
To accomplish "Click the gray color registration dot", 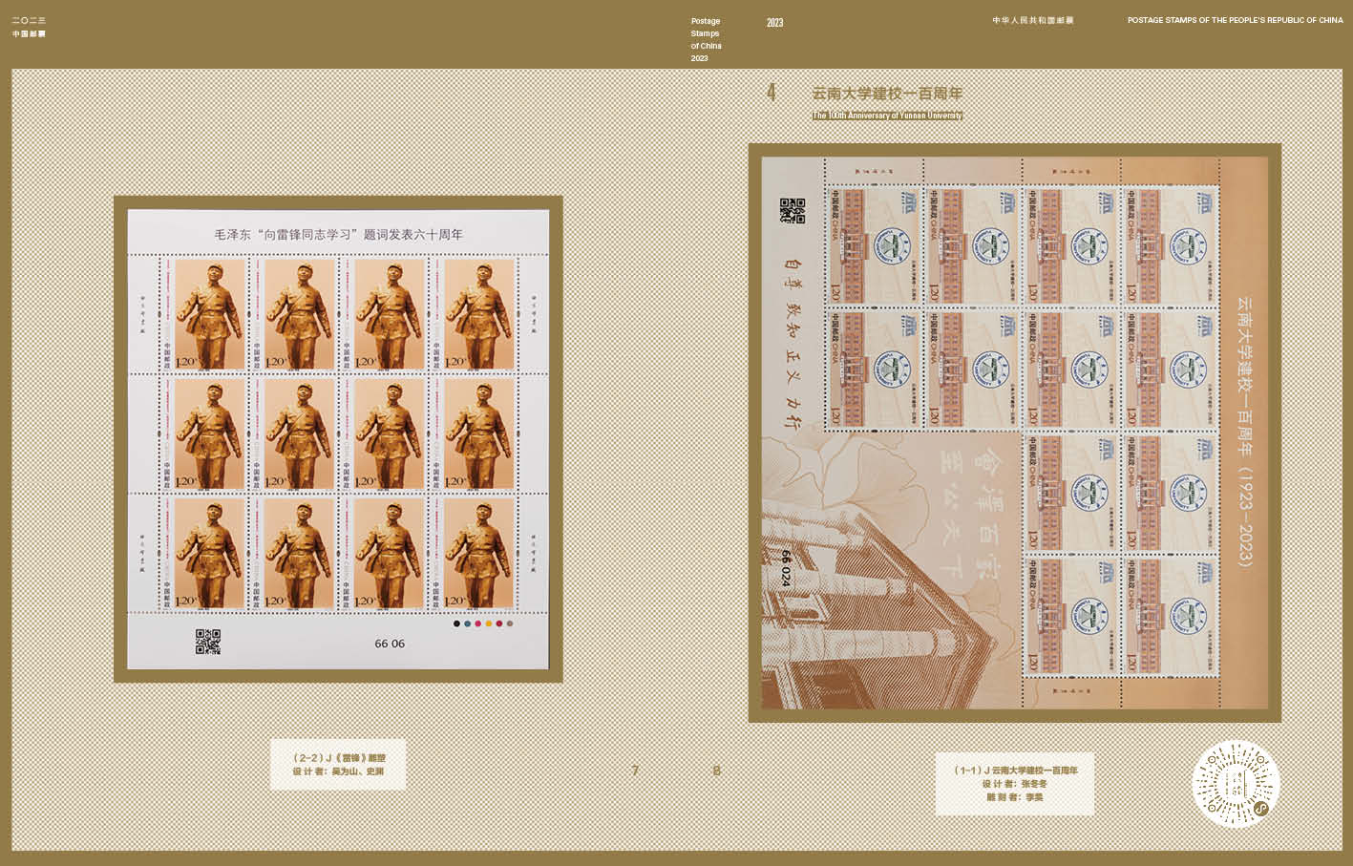I will click(x=510, y=623).
